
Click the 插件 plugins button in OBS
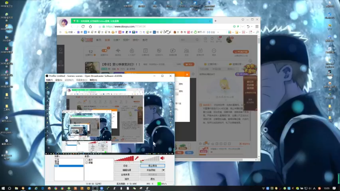pos(127,179)
